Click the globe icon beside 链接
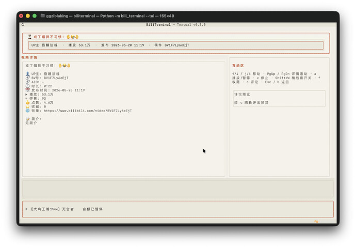The width and height of the screenshot is (356, 248). coord(27,111)
